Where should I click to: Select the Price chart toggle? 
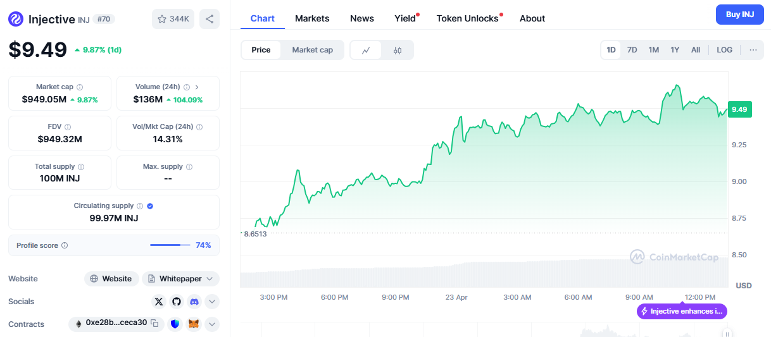[261, 50]
